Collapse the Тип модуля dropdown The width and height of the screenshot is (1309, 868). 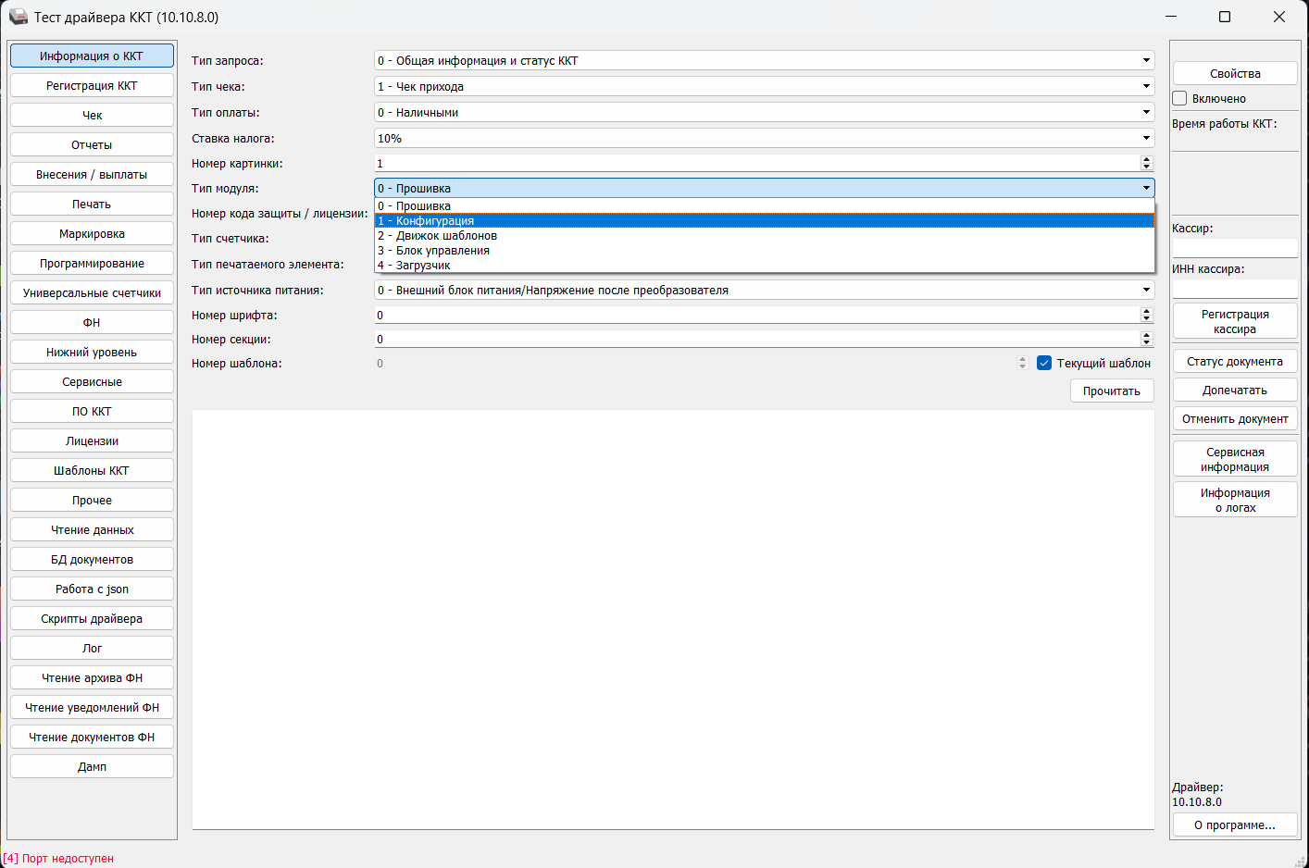[x=765, y=188]
